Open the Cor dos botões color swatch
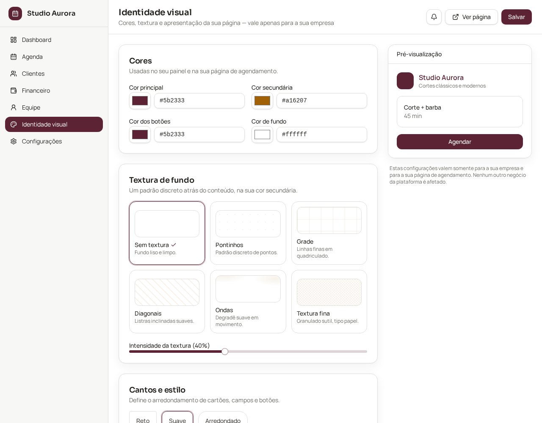The width and height of the screenshot is (542, 423). pyautogui.click(x=140, y=135)
